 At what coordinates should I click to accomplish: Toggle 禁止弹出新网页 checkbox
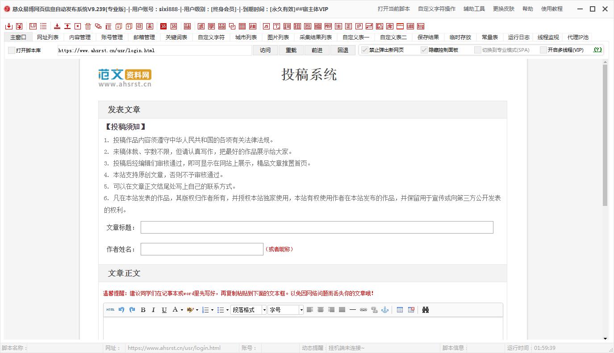click(365, 50)
